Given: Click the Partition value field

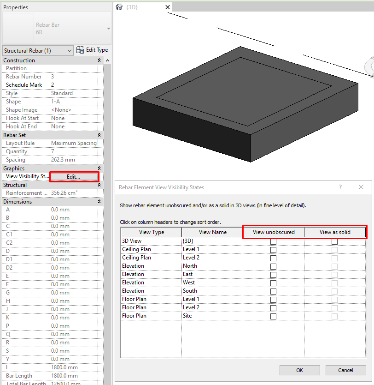Looking at the screenshot, I should [x=74, y=68].
